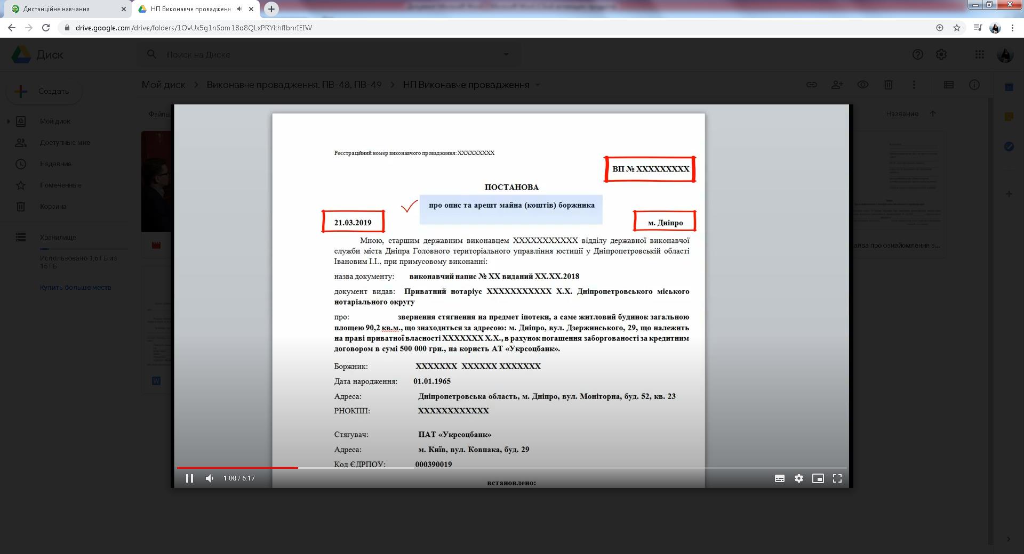Pause the video playback
This screenshot has width=1024, height=554.
point(189,478)
